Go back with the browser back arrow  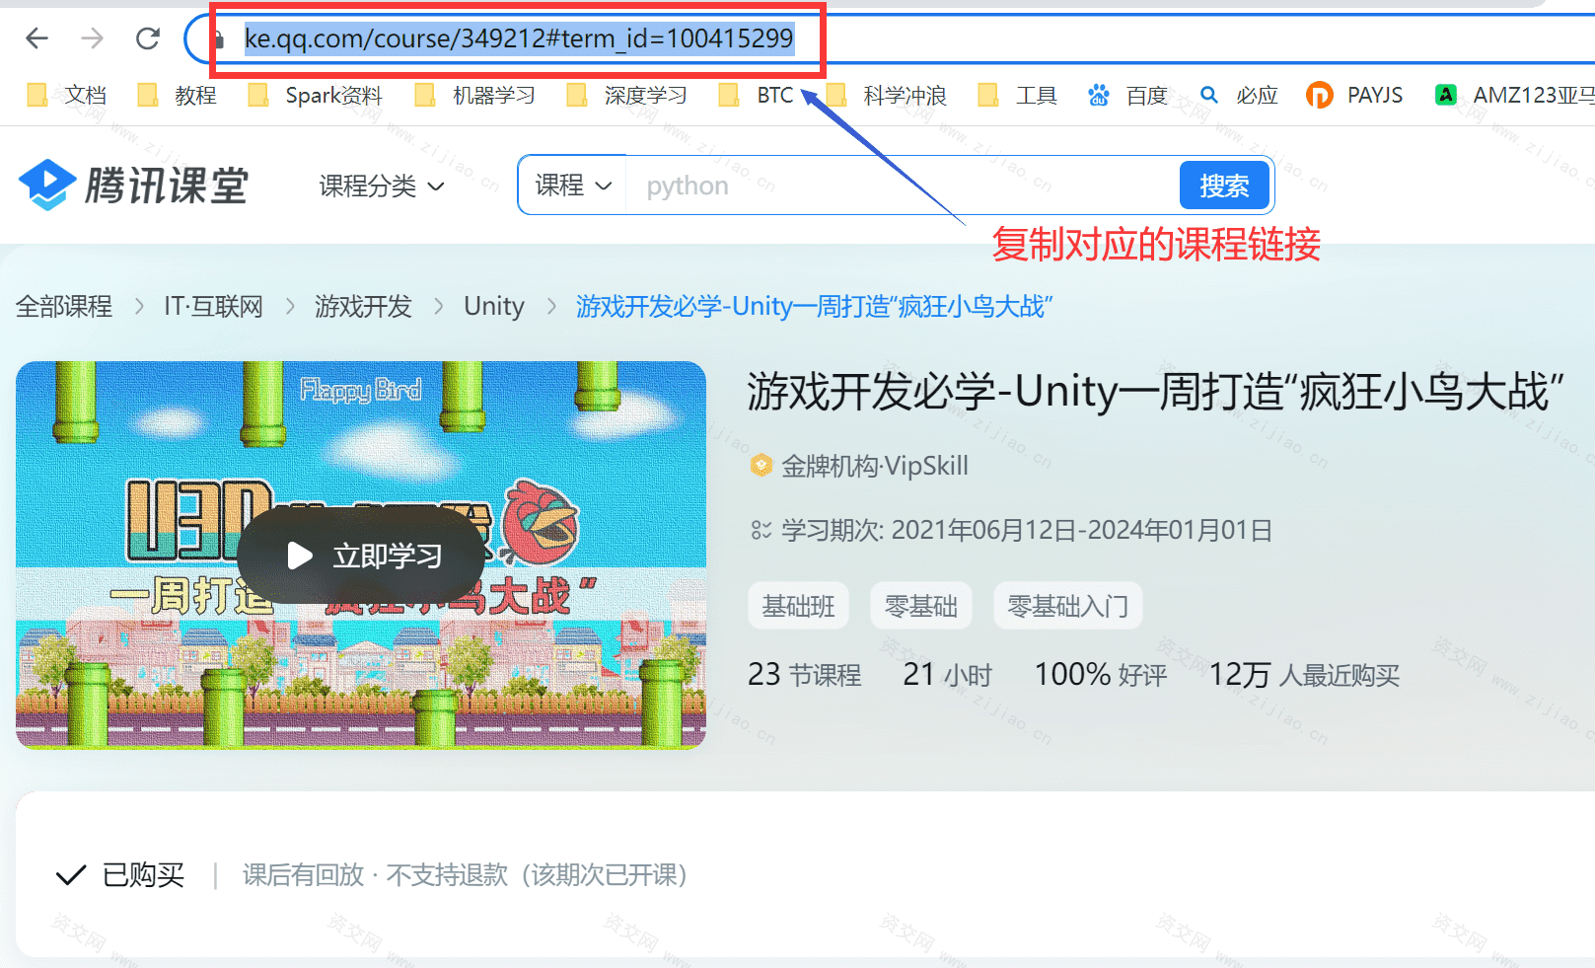click(36, 38)
